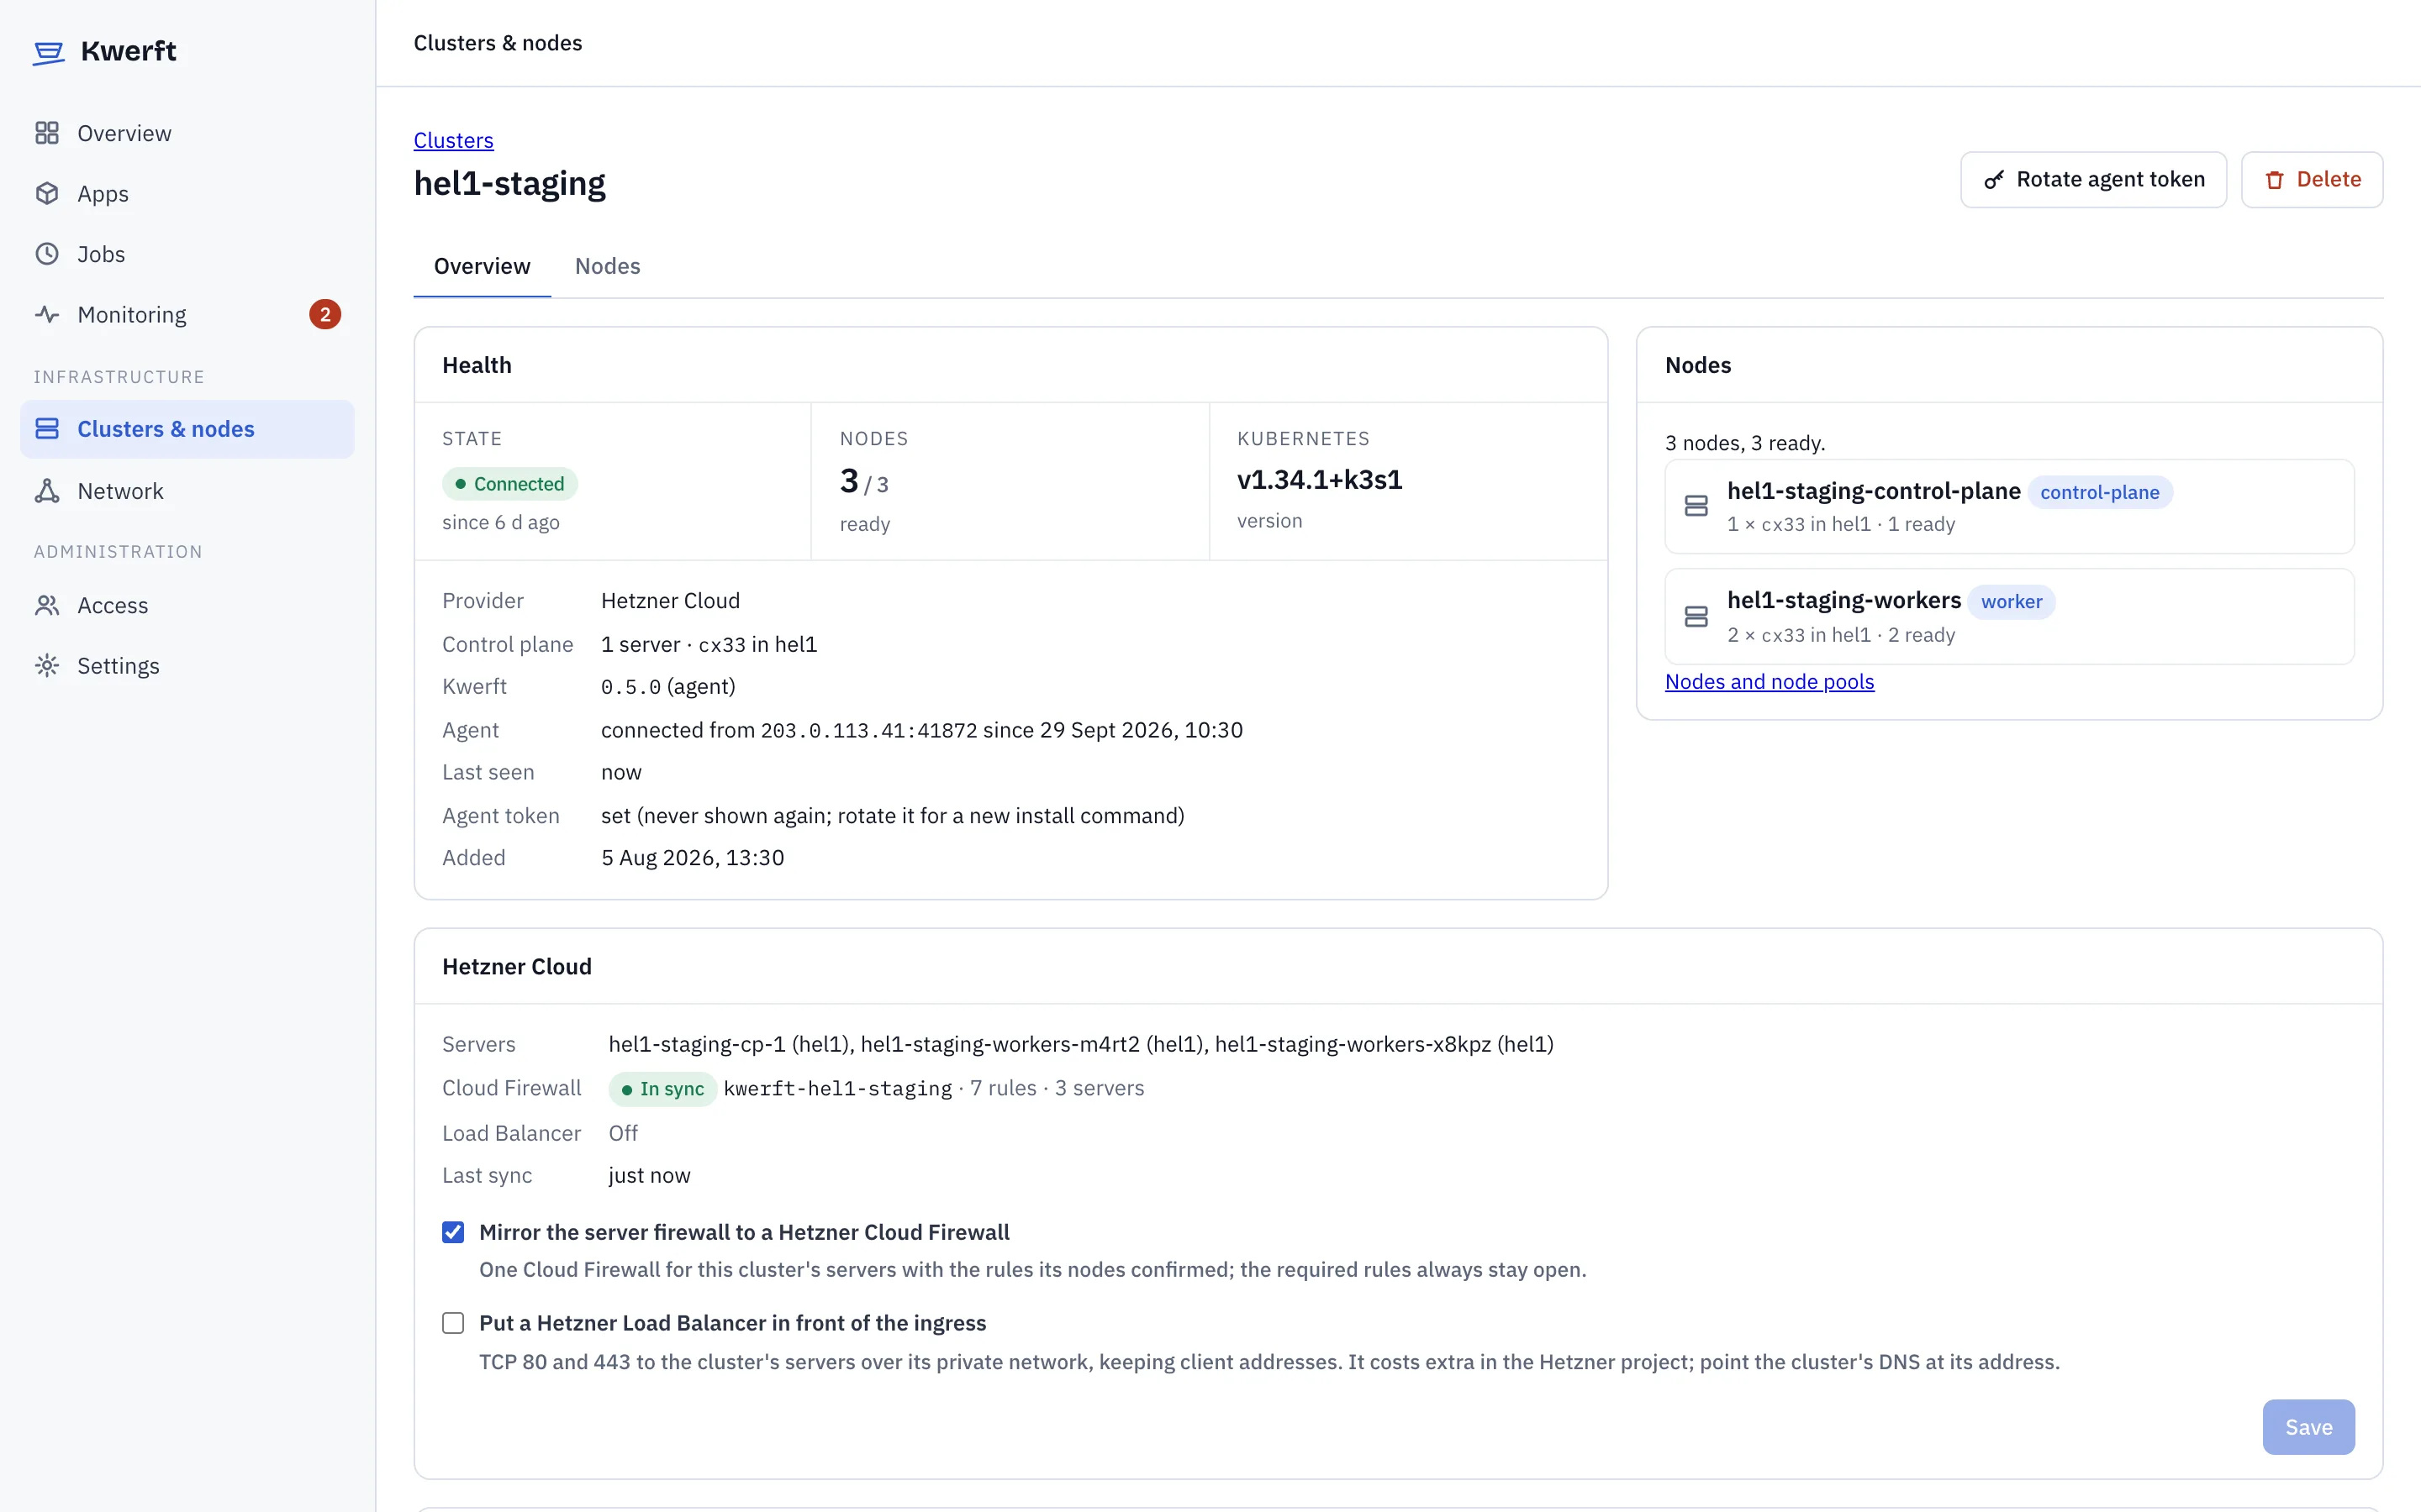The image size is (2421, 1512).
Task: Click the Kwerft logo icon
Action: point(48,52)
